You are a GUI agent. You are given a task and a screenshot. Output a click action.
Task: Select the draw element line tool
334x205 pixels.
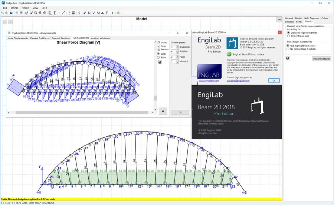63,13
